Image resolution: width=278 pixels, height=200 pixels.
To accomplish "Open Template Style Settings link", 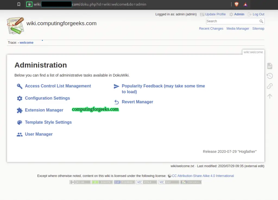I will click(48, 122).
